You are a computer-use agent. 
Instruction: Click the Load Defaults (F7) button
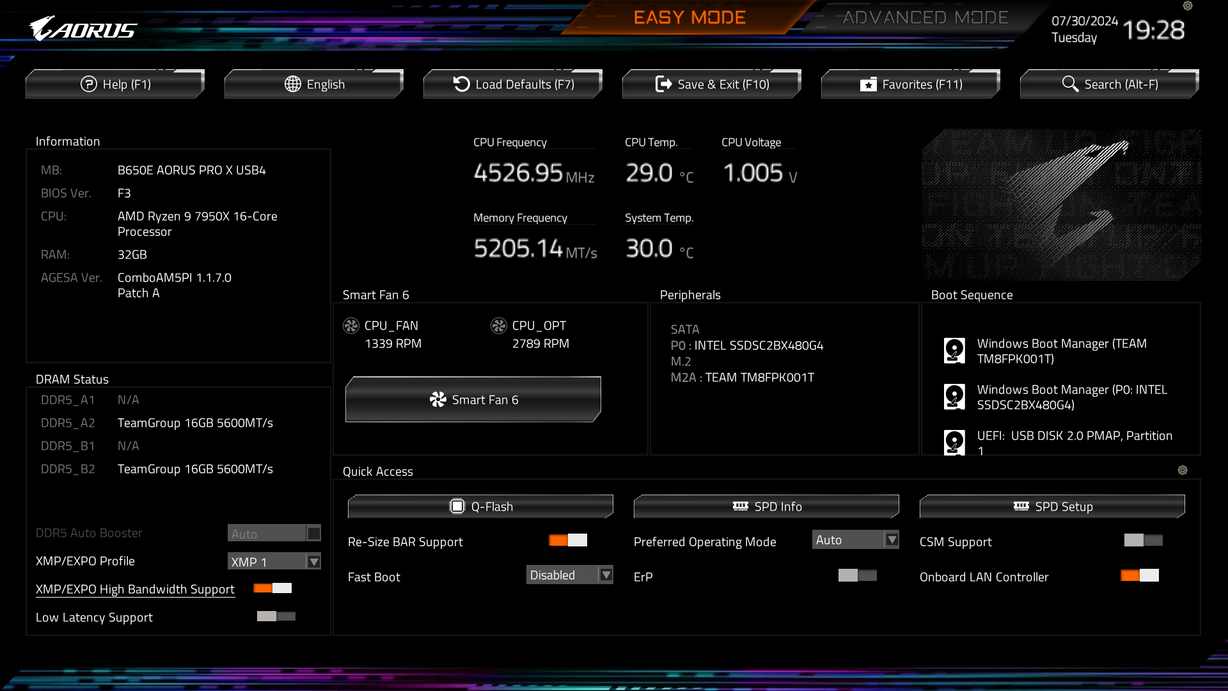point(513,84)
